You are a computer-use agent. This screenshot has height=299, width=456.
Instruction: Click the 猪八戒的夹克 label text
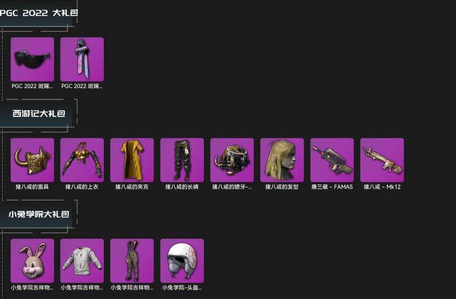[x=132, y=187]
